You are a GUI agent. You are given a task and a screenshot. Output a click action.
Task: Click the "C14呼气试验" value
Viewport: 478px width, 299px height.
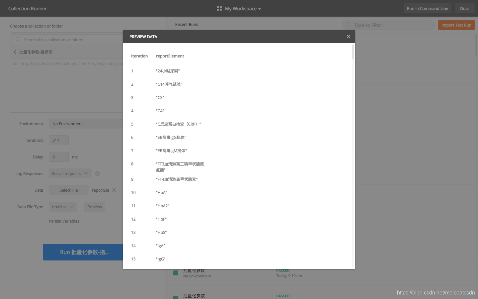pos(169,84)
